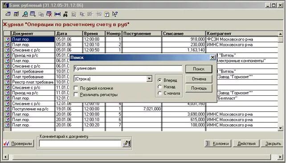This screenshot has width=286, height=163.
Task: Select the Поступление на р/с document cell
Action: [x=33, y=109]
